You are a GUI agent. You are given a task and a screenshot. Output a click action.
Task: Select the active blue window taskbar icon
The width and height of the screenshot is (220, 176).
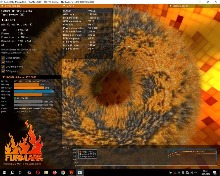pyautogui.click(x=80, y=172)
